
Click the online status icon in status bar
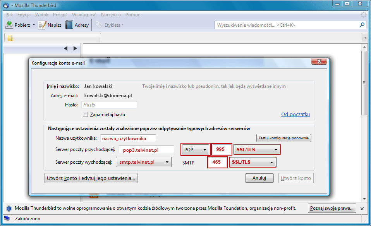point(7,218)
